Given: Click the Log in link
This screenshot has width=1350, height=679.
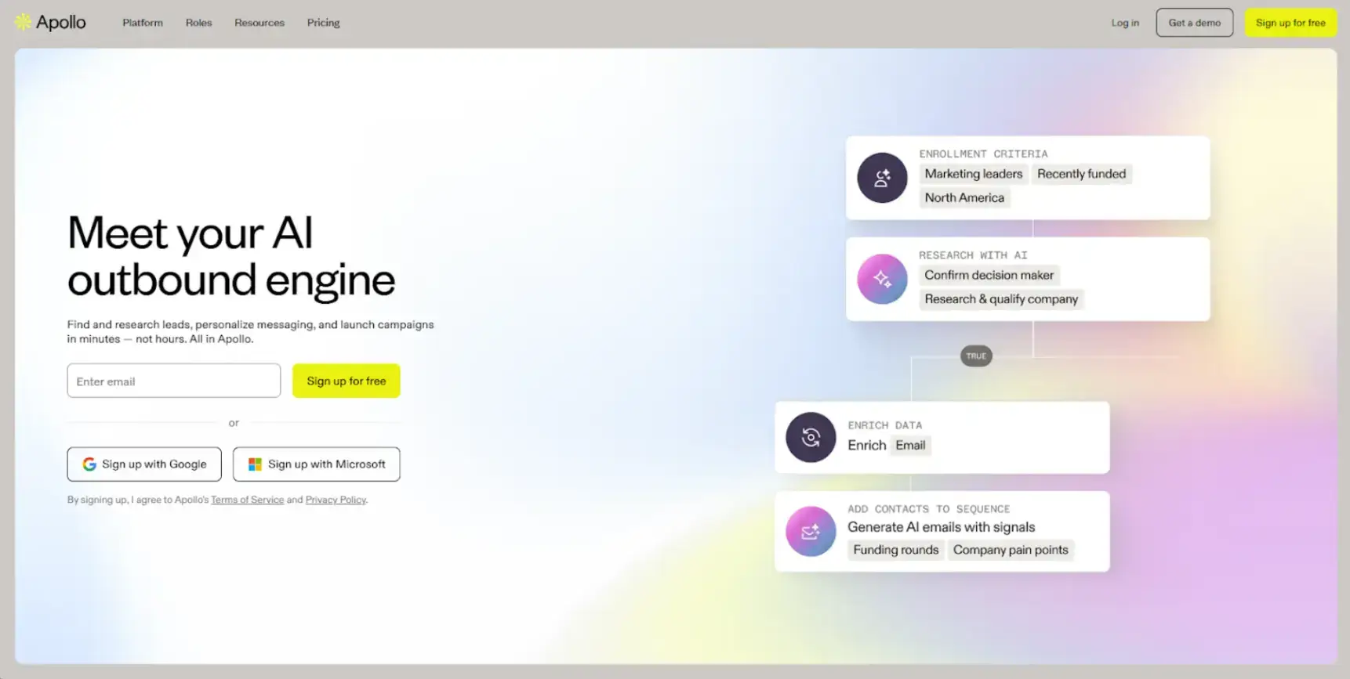Looking at the screenshot, I should (x=1125, y=23).
